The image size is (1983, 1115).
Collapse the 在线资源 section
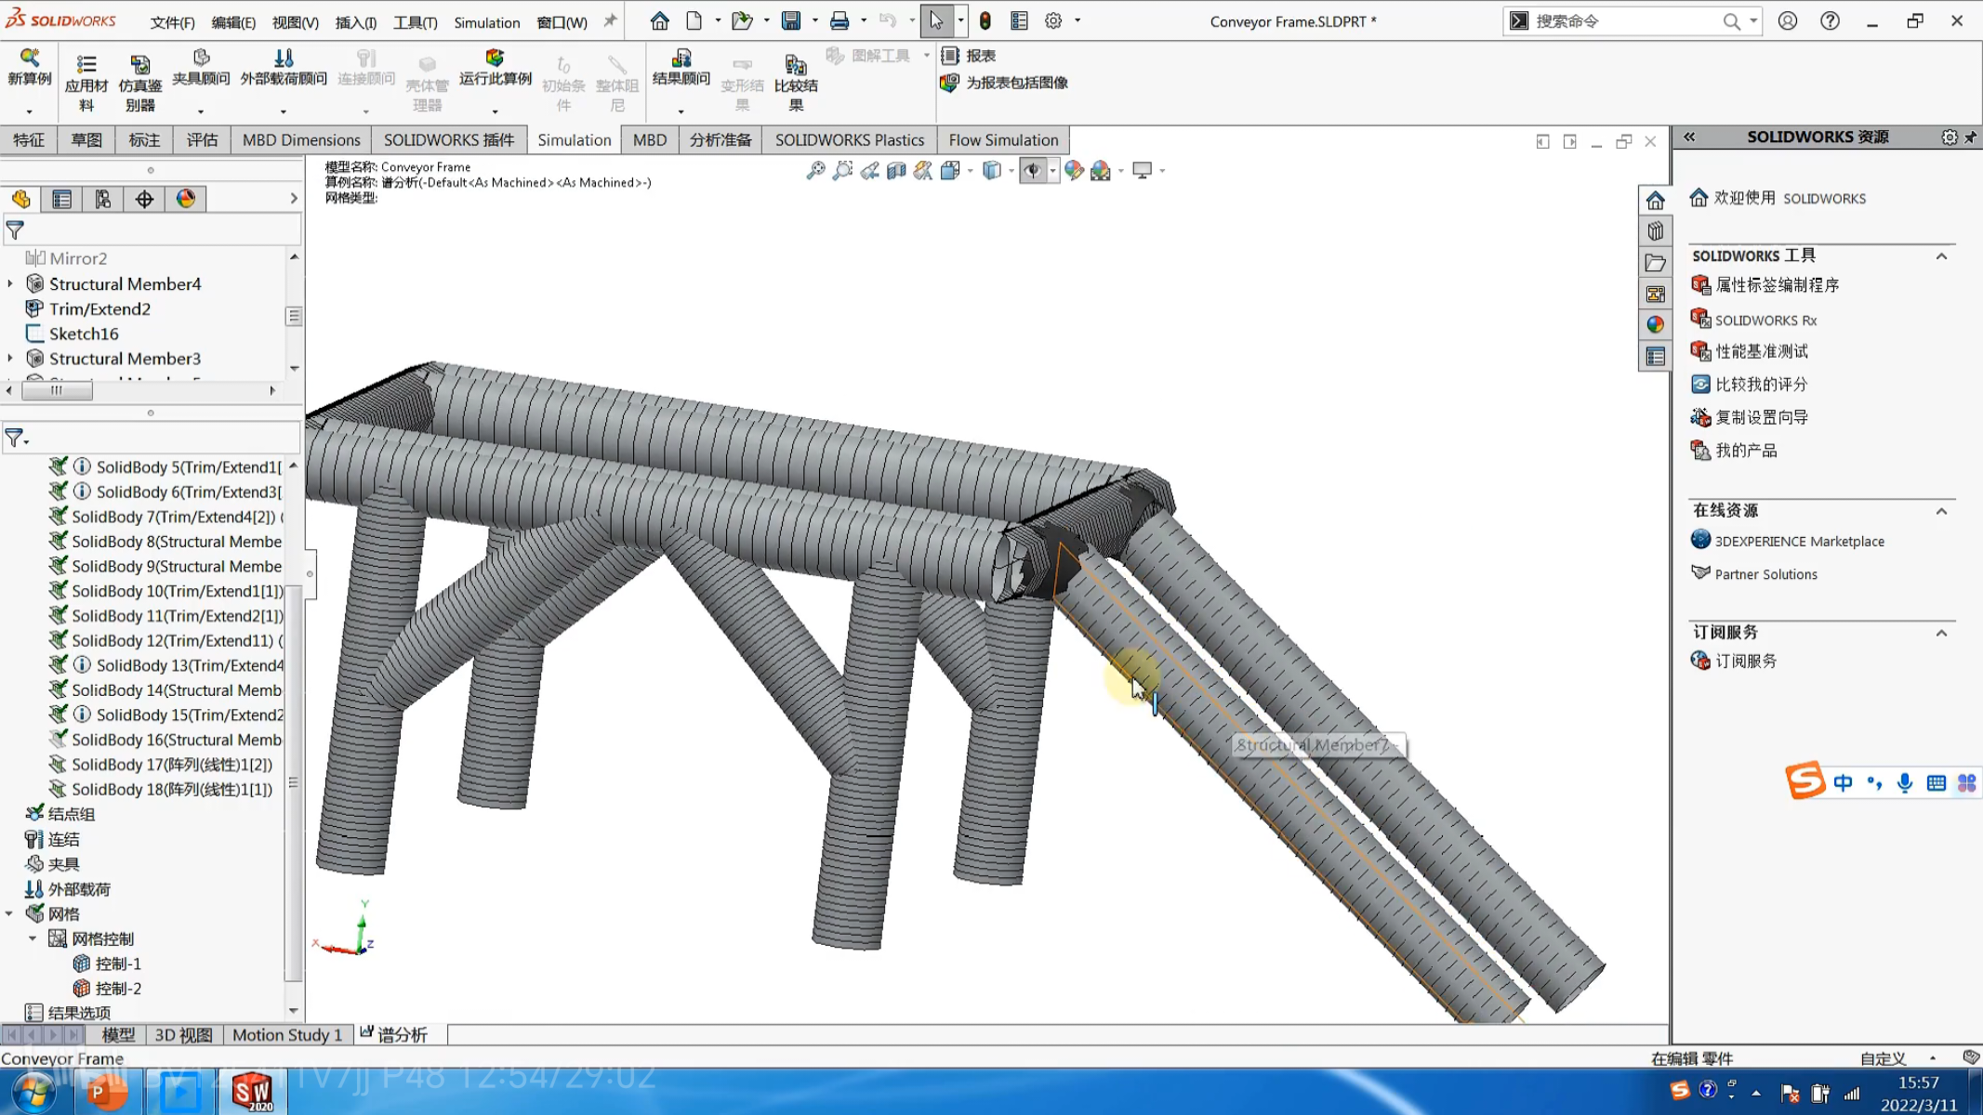click(x=1942, y=511)
